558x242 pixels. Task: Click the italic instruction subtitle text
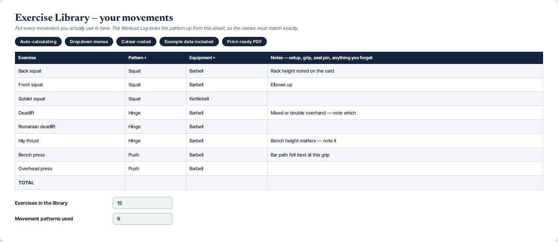tap(156, 28)
